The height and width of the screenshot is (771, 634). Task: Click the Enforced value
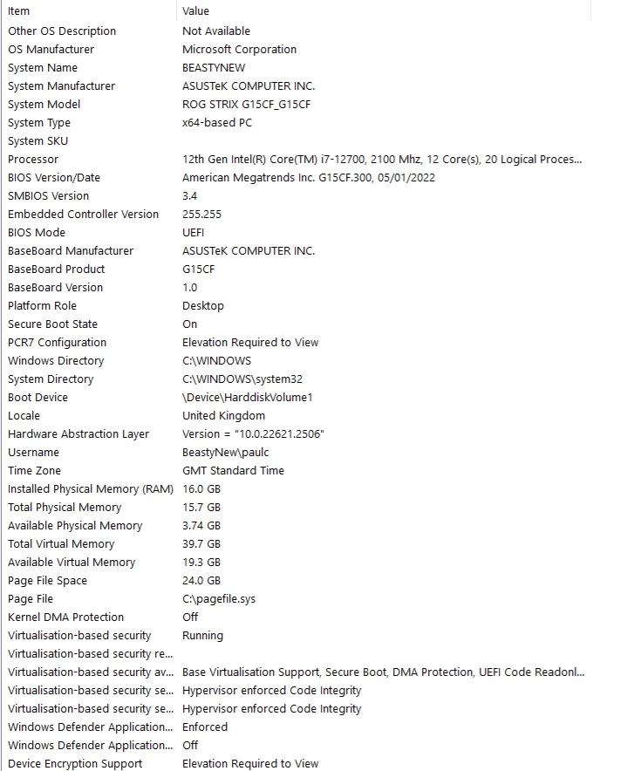(x=205, y=727)
